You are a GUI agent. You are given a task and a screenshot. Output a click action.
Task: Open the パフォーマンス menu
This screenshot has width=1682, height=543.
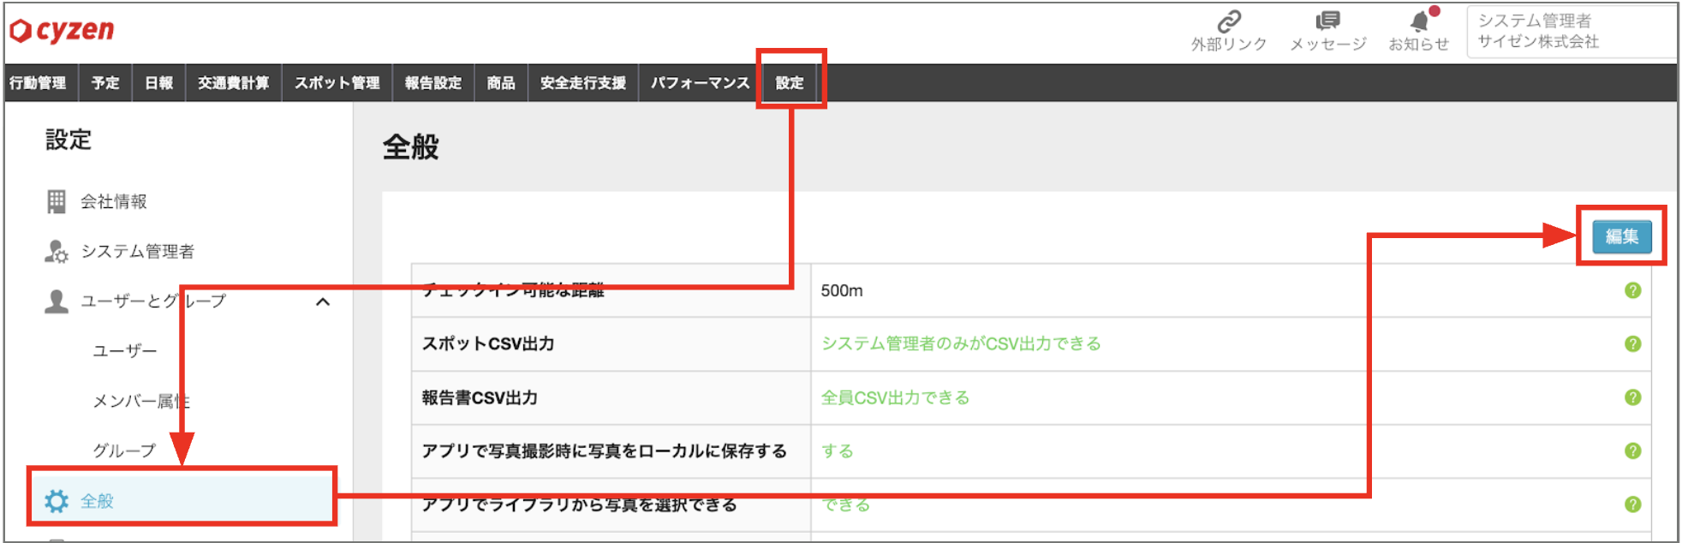[700, 83]
